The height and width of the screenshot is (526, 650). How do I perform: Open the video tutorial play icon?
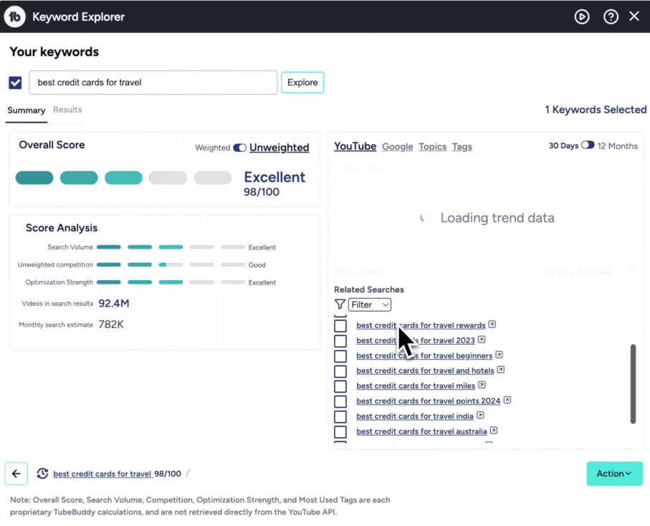[582, 16]
